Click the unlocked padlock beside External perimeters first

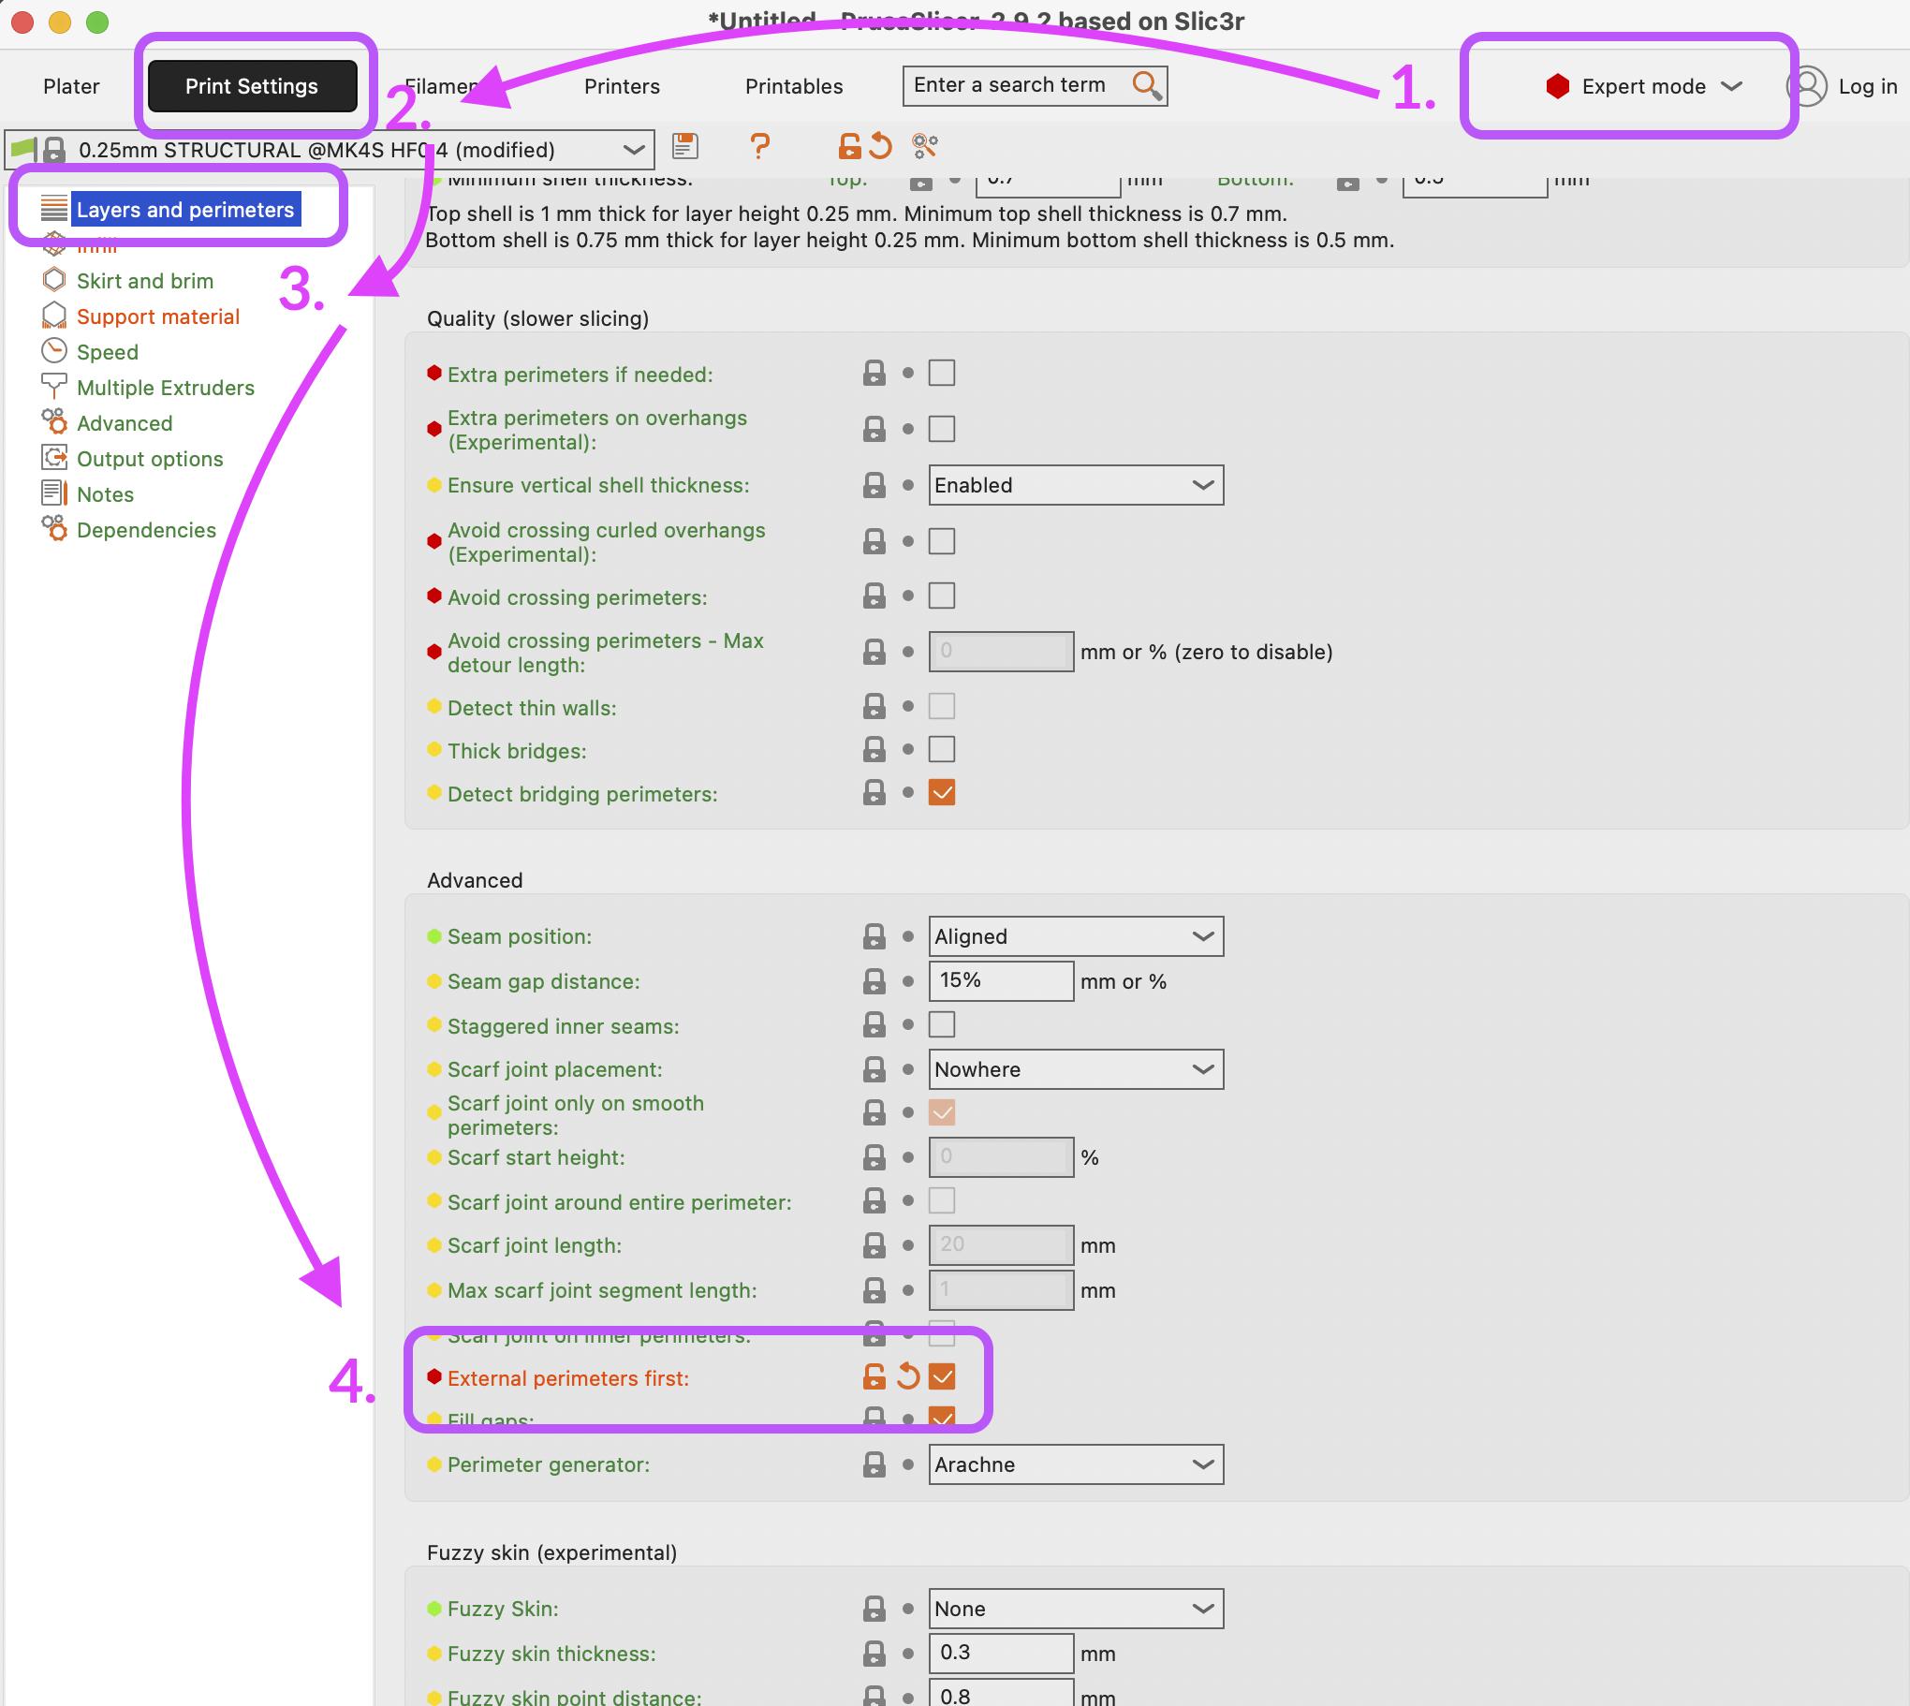pos(874,1376)
